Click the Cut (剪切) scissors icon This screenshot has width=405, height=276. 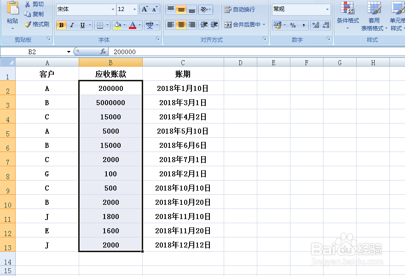coord(27,4)
